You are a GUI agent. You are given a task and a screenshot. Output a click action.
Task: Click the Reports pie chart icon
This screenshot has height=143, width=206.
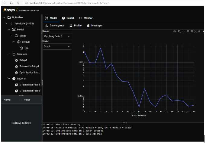[14, 79]
